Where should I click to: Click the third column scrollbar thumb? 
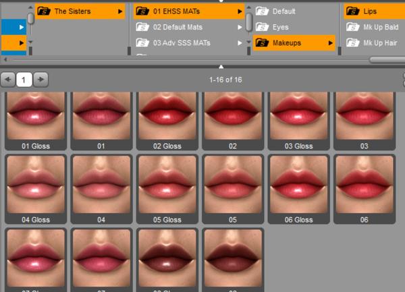(x=249, y=21)
